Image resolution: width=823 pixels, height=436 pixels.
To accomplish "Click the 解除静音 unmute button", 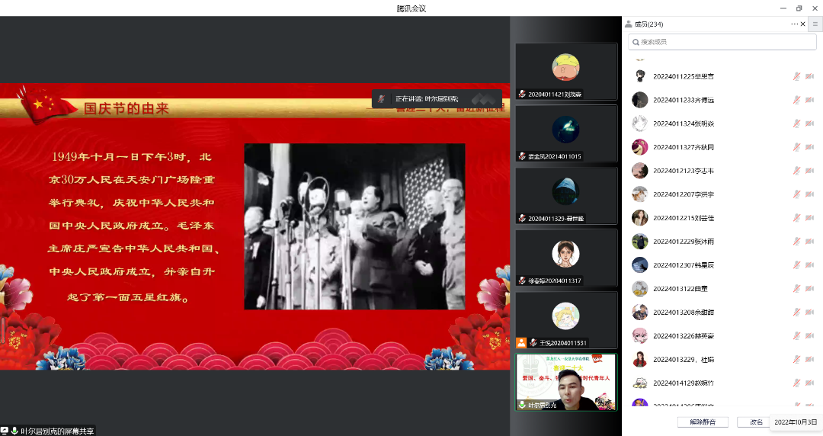I will [x=702, y=422].
